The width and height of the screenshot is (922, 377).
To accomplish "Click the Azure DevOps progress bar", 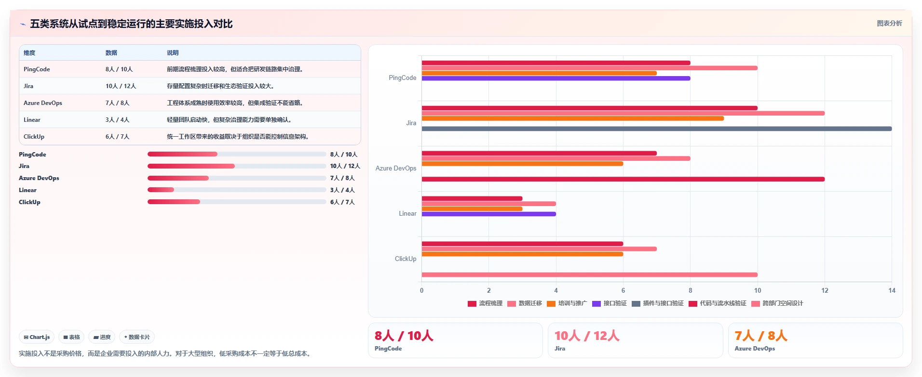I will pyautogui.click(x=237, y=178).
